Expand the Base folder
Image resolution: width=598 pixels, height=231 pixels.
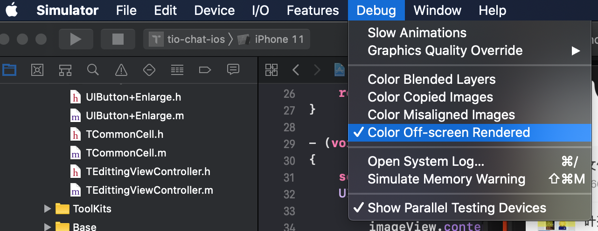click(47, 227)
